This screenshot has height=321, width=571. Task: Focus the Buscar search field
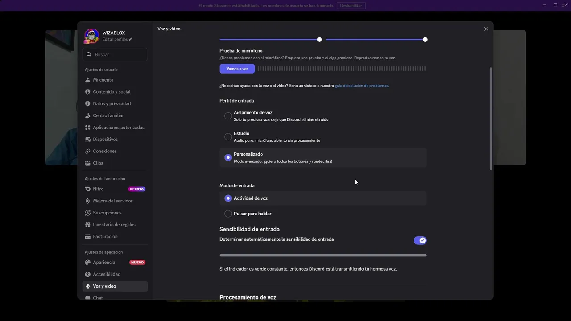pyautogui.click(x=115, y=54)
